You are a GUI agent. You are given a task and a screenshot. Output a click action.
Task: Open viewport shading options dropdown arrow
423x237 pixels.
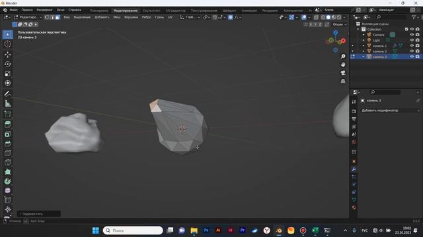[344, 17]
